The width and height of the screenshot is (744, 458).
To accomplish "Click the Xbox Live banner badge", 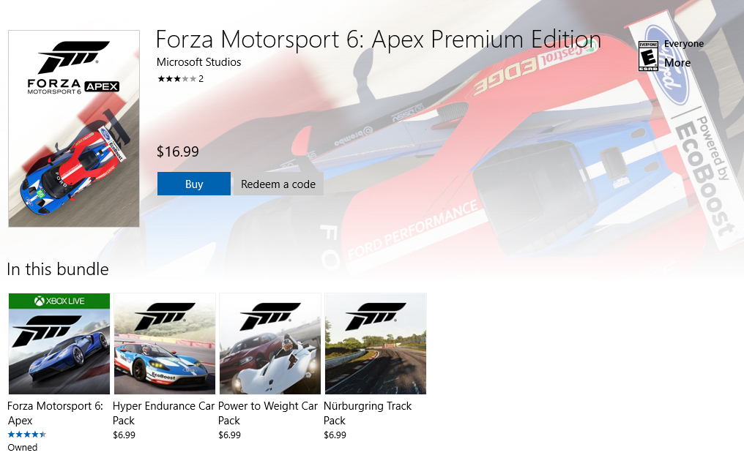I will click(59, 301).
